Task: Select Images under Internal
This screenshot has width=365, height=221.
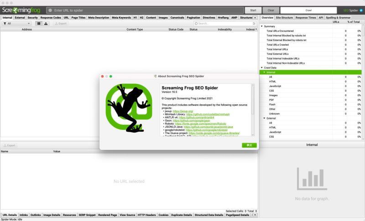Action: (x=311, y=95)
